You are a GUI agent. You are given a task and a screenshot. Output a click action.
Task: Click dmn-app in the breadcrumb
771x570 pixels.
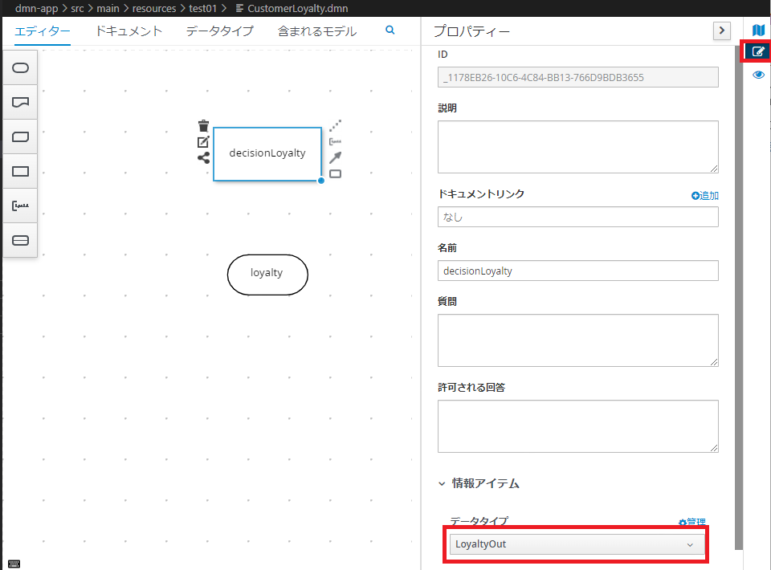[36, 8]
